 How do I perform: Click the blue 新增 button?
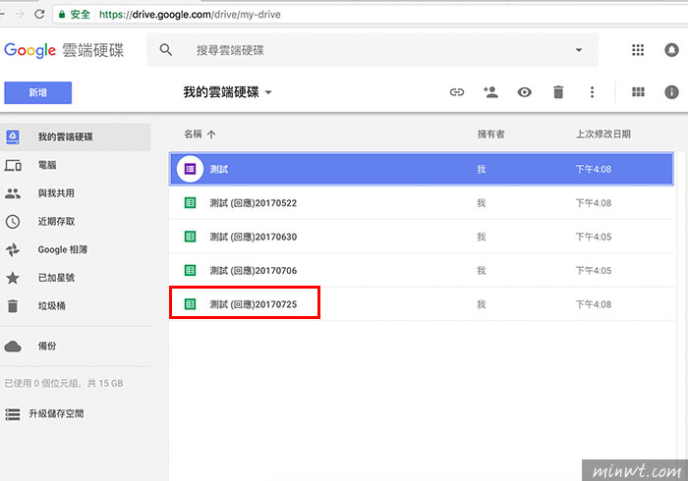coord(37,92)
